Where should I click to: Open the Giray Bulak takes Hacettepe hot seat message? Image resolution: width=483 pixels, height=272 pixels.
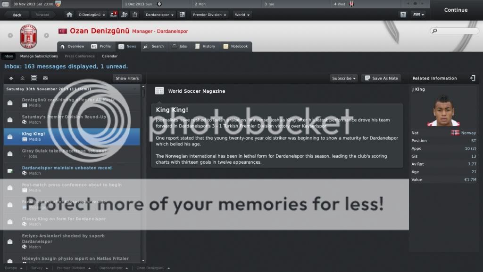click(x=72, y=153)
